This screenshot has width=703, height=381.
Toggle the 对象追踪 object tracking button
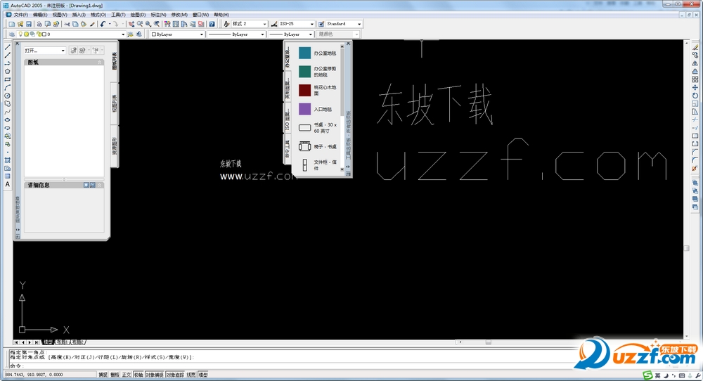175,375
